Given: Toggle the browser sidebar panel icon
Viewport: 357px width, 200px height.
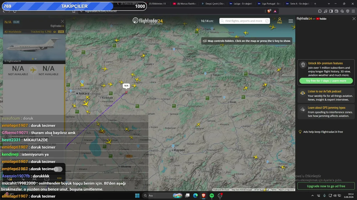Looking at the screenshot, I should tap(331, 11).
